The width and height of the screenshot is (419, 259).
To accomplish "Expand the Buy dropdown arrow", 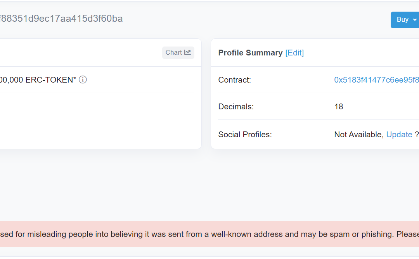I will [415, 20].
